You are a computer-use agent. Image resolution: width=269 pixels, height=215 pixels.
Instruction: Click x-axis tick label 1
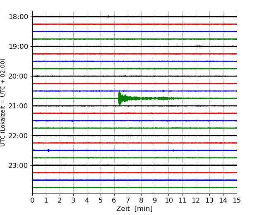pyautogui.click(x=46, y=200)
